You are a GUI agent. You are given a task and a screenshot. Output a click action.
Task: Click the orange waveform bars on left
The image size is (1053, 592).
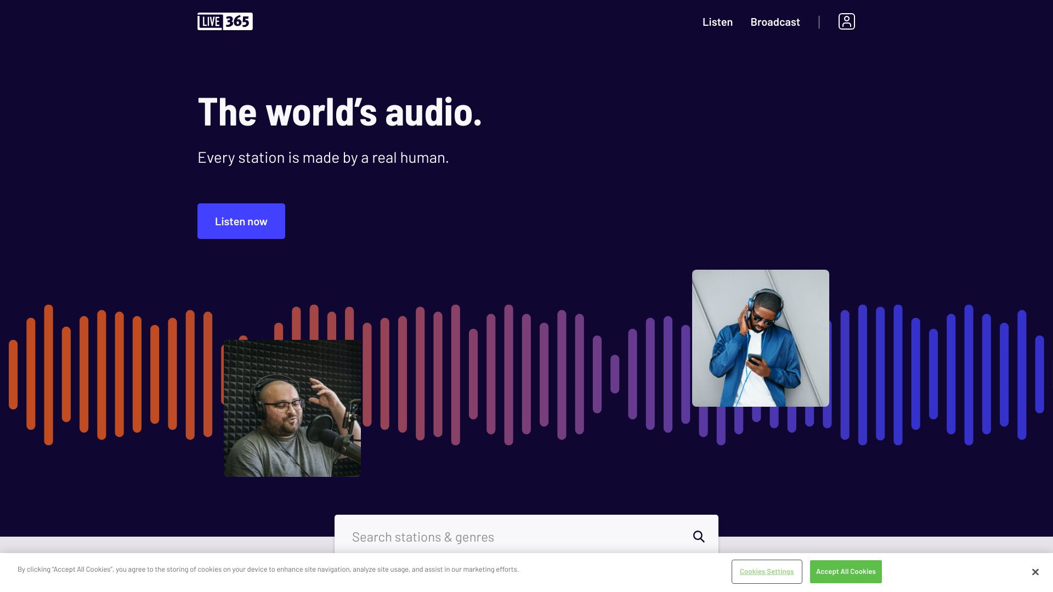[101, 375]
